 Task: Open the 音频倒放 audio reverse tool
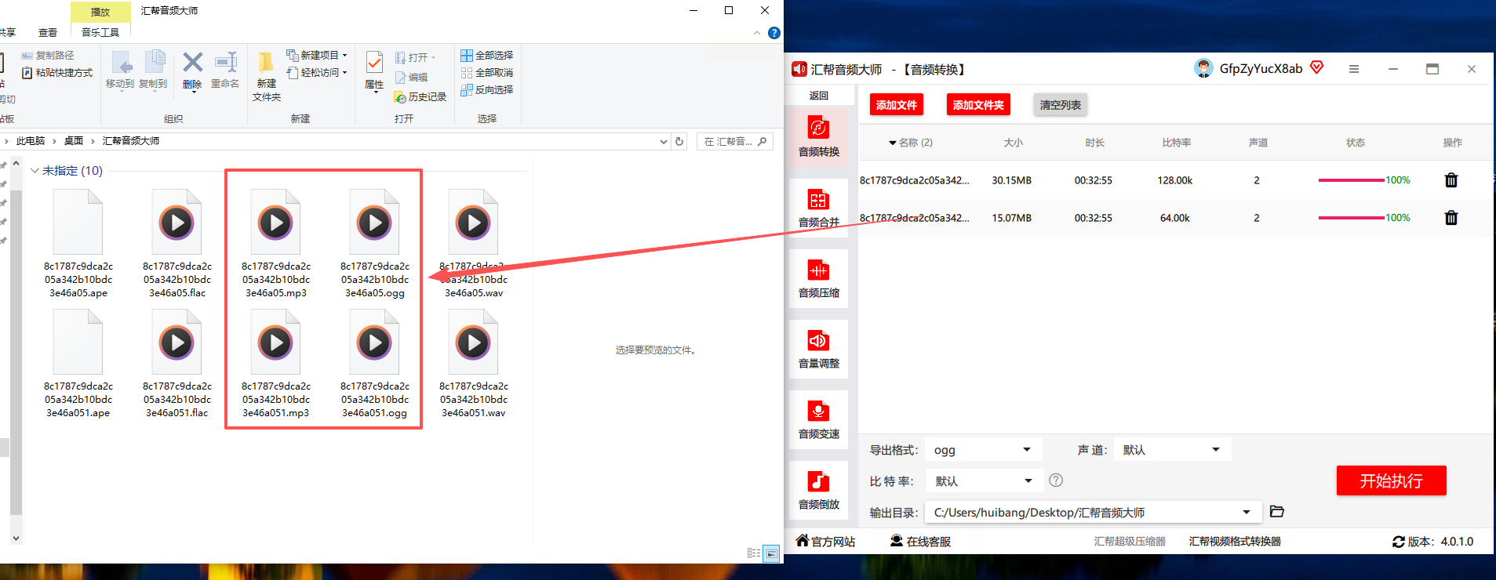tap(818, 489)
